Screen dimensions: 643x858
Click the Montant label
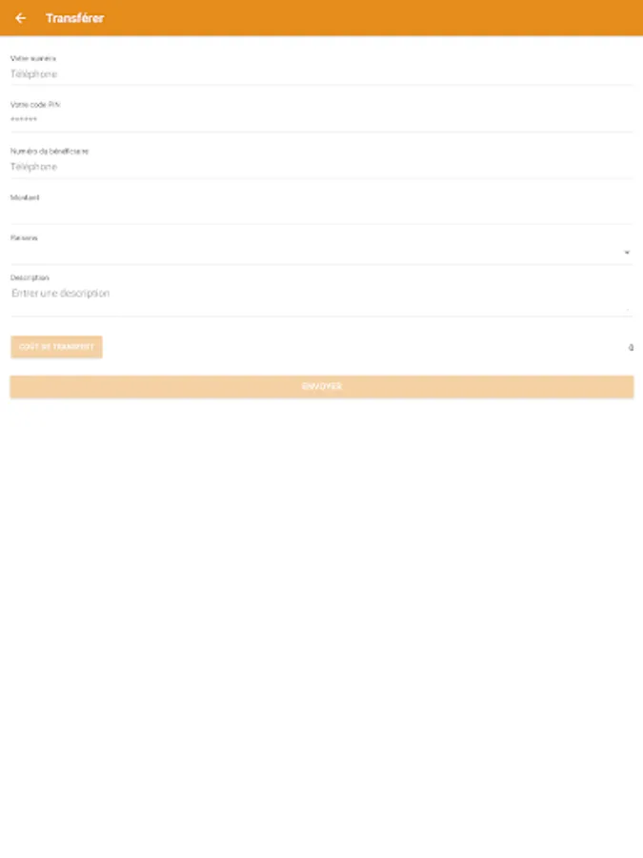click(x=25, y=197)
